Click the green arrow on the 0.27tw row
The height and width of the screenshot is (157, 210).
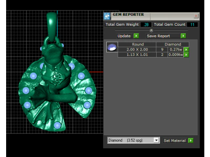tap(186, 50)
